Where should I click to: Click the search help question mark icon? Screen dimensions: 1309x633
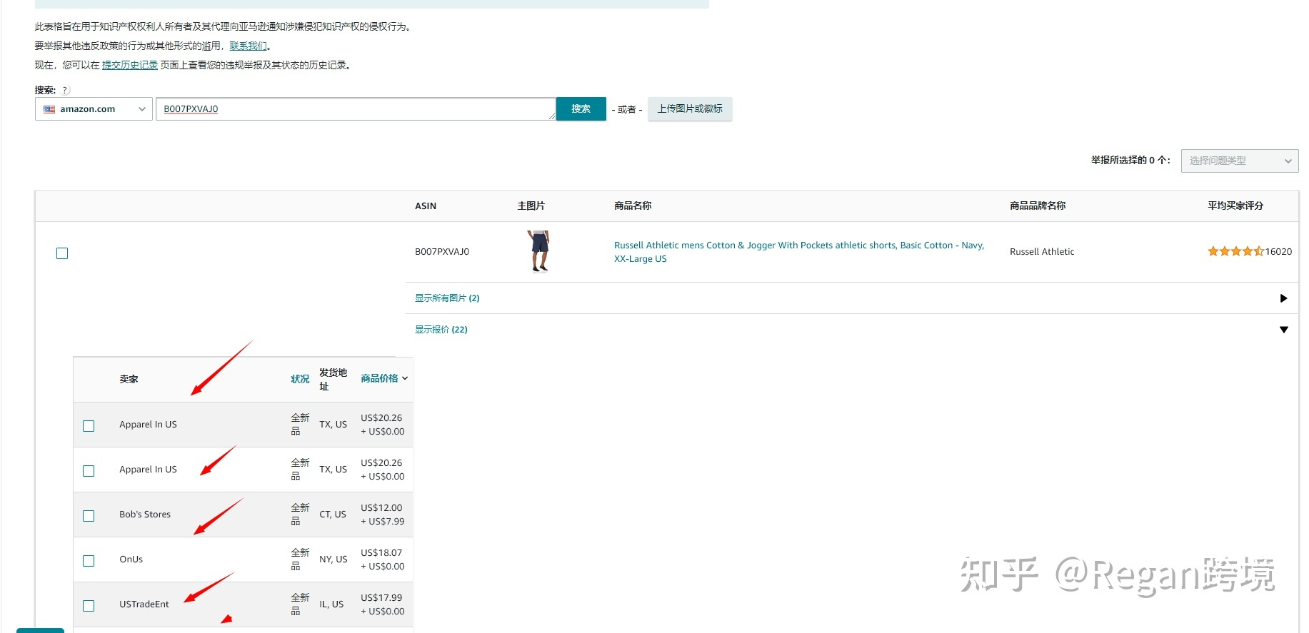[x=66, y=91]
